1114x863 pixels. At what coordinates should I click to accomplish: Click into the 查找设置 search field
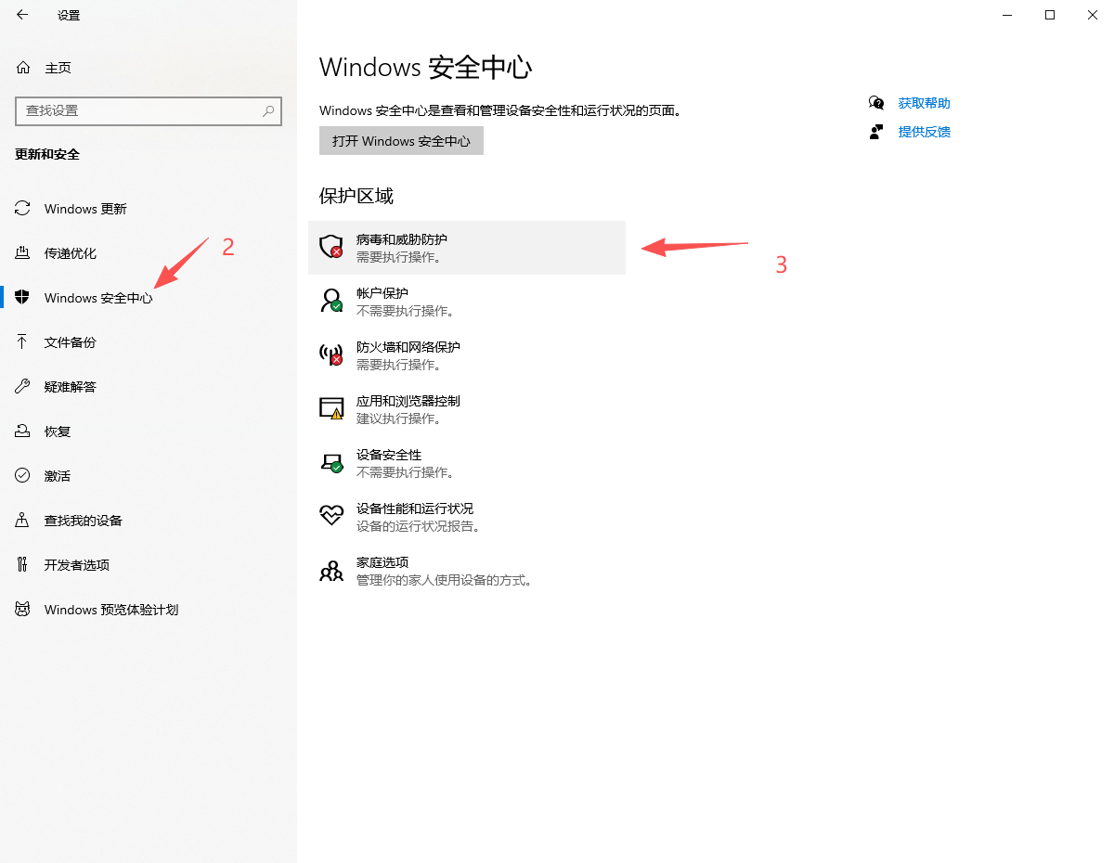(x=149, y=110)
